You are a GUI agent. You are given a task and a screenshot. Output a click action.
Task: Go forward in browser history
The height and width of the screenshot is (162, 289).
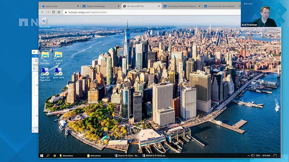(x=48, y=12)
